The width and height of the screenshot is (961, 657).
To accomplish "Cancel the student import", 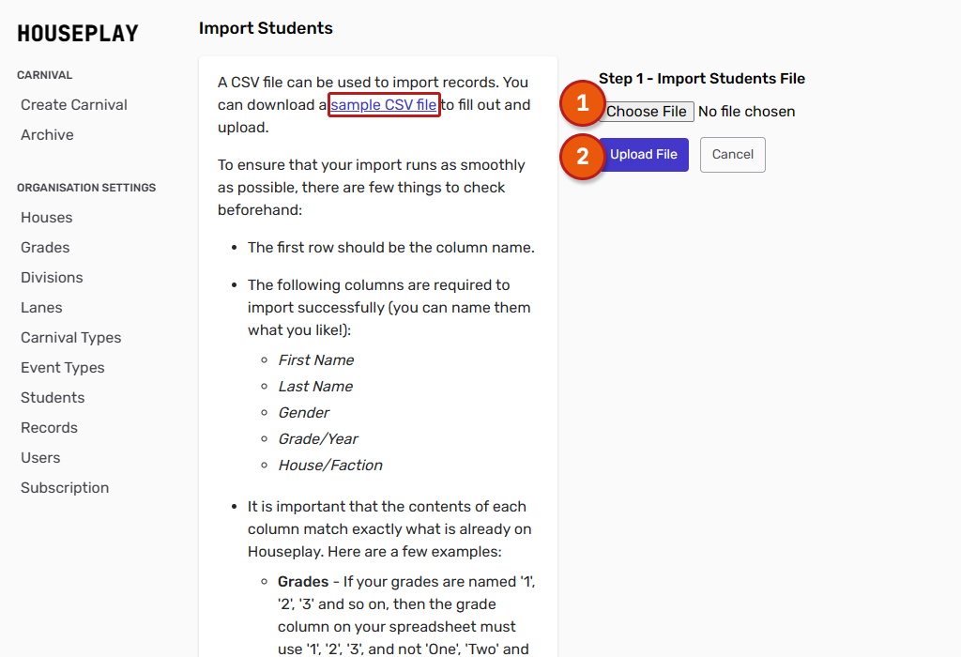I will tap(733, 155).
